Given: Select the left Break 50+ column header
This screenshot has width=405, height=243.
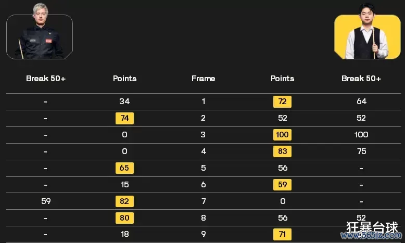Looking at the screenshot, I should 46,79.
